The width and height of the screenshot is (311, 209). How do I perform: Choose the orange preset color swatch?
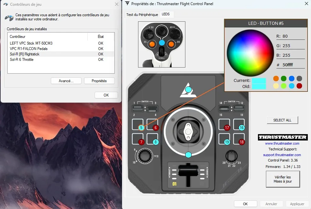click(276, 78)
